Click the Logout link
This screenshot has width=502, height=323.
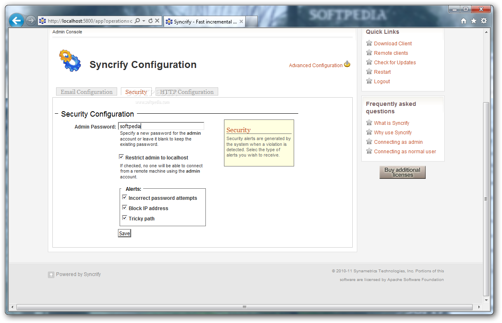382,82
